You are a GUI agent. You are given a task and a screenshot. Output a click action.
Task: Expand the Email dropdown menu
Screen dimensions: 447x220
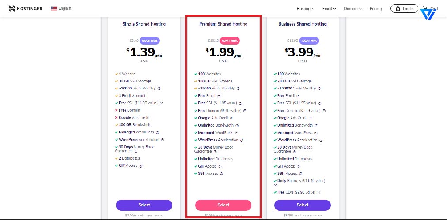(x=329, y=9)
